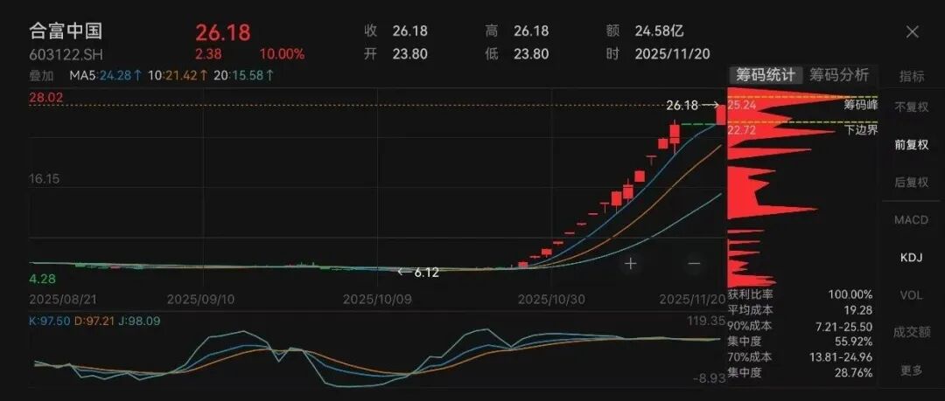The image size is (945, 401).
Task: Zoom out chart with minus icon
Action: [694, 263]
